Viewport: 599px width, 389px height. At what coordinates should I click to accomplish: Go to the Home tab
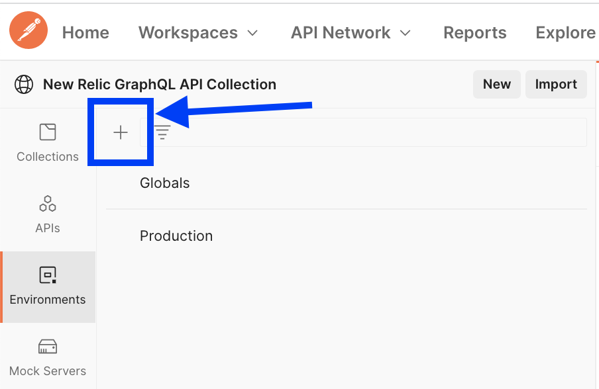[x=85, y=33]
